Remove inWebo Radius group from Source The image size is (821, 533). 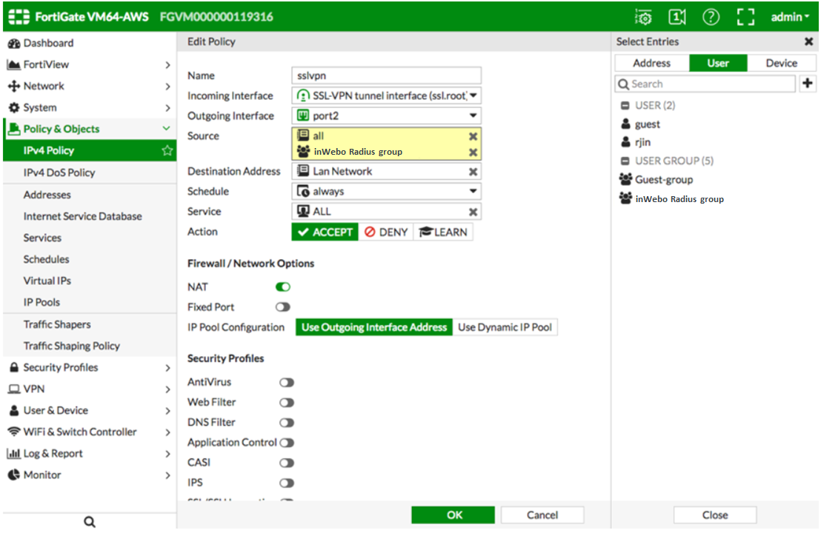[x=473, y=152]
